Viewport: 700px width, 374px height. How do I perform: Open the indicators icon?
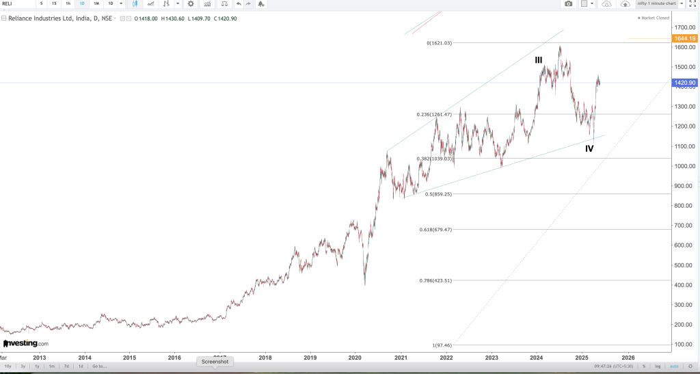tap(207, 3)
